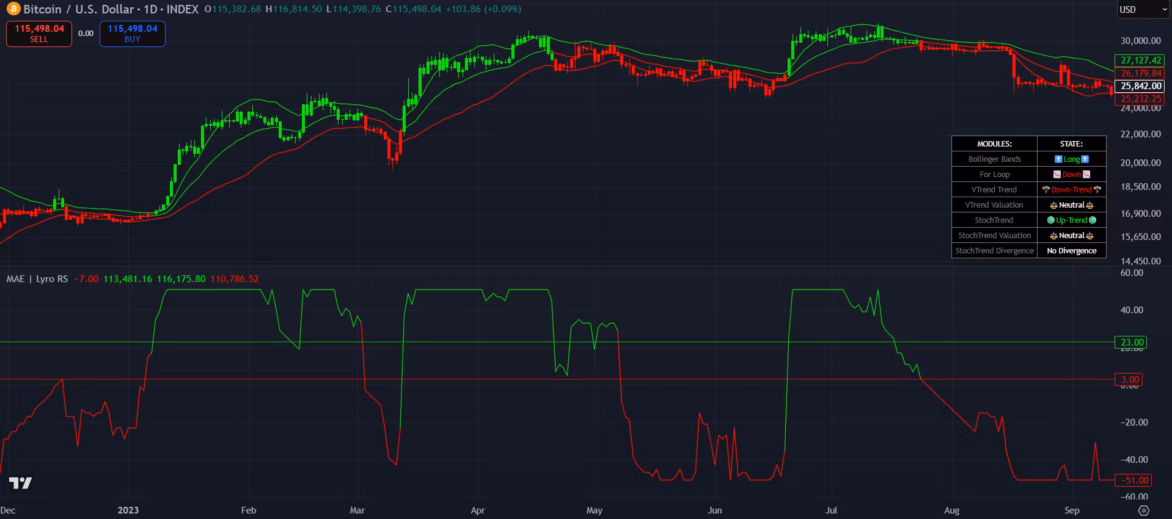Viewport: 1172px width, 519px height.
Task: Click the 16,900.00 price scale label
Action: pos(1140,214)
